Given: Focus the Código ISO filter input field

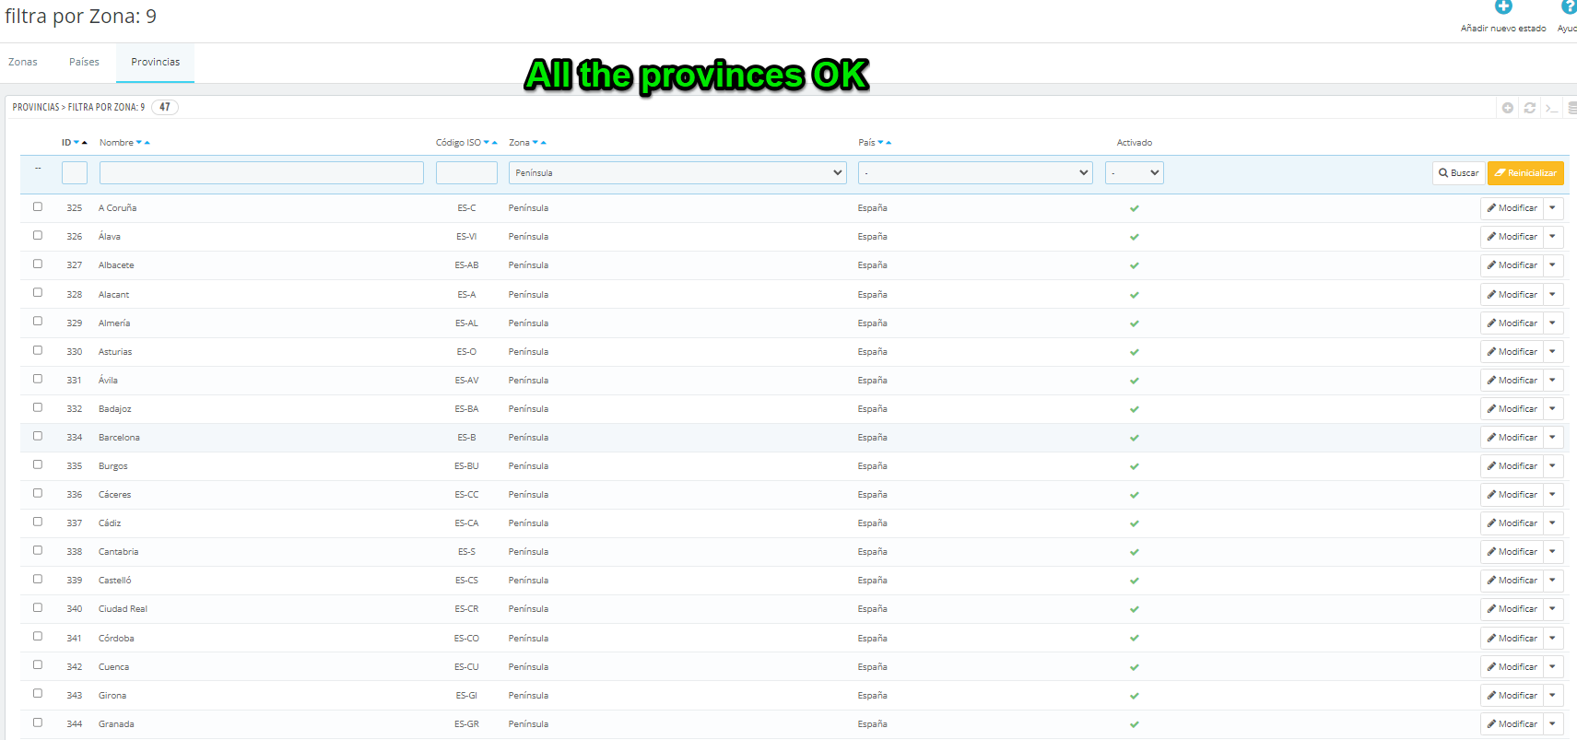Looking at the screenshot, I should pos(466,173).
